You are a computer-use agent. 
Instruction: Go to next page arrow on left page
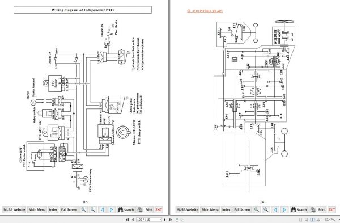click(x=112, y=209)
